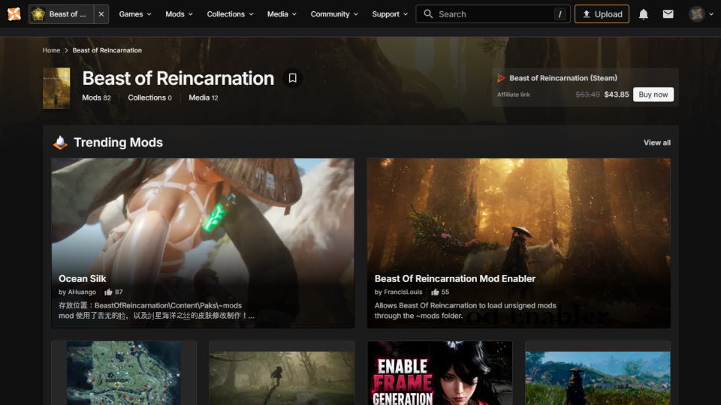Open the Support dropdown menu

390,14
